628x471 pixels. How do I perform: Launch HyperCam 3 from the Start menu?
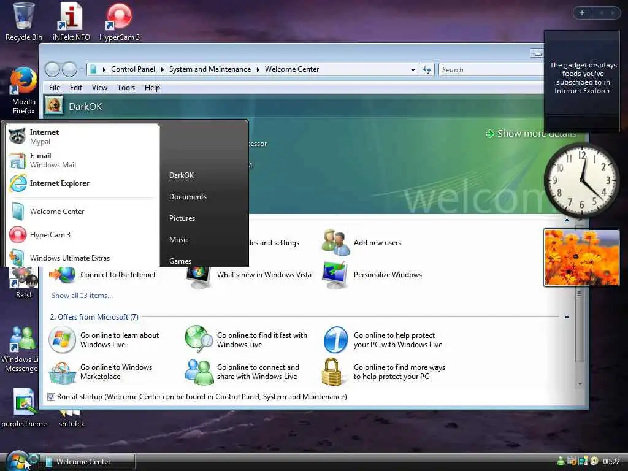point(82,235)
